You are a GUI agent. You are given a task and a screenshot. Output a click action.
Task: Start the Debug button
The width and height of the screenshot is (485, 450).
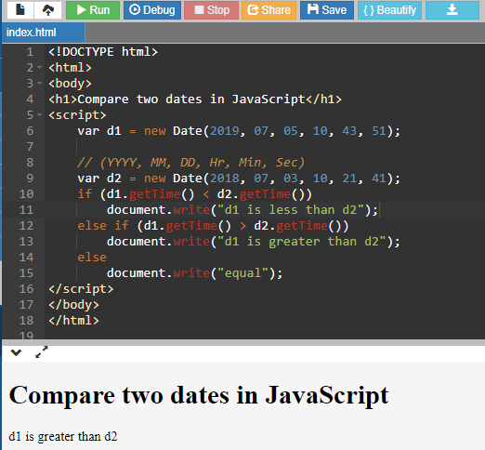pyautogui.click(x=152, y=10)
